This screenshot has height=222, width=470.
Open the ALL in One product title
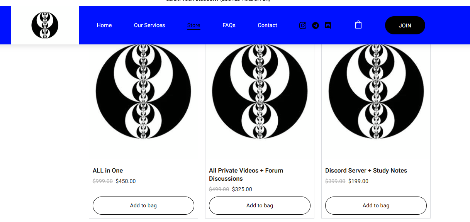(x=108, y=171)
